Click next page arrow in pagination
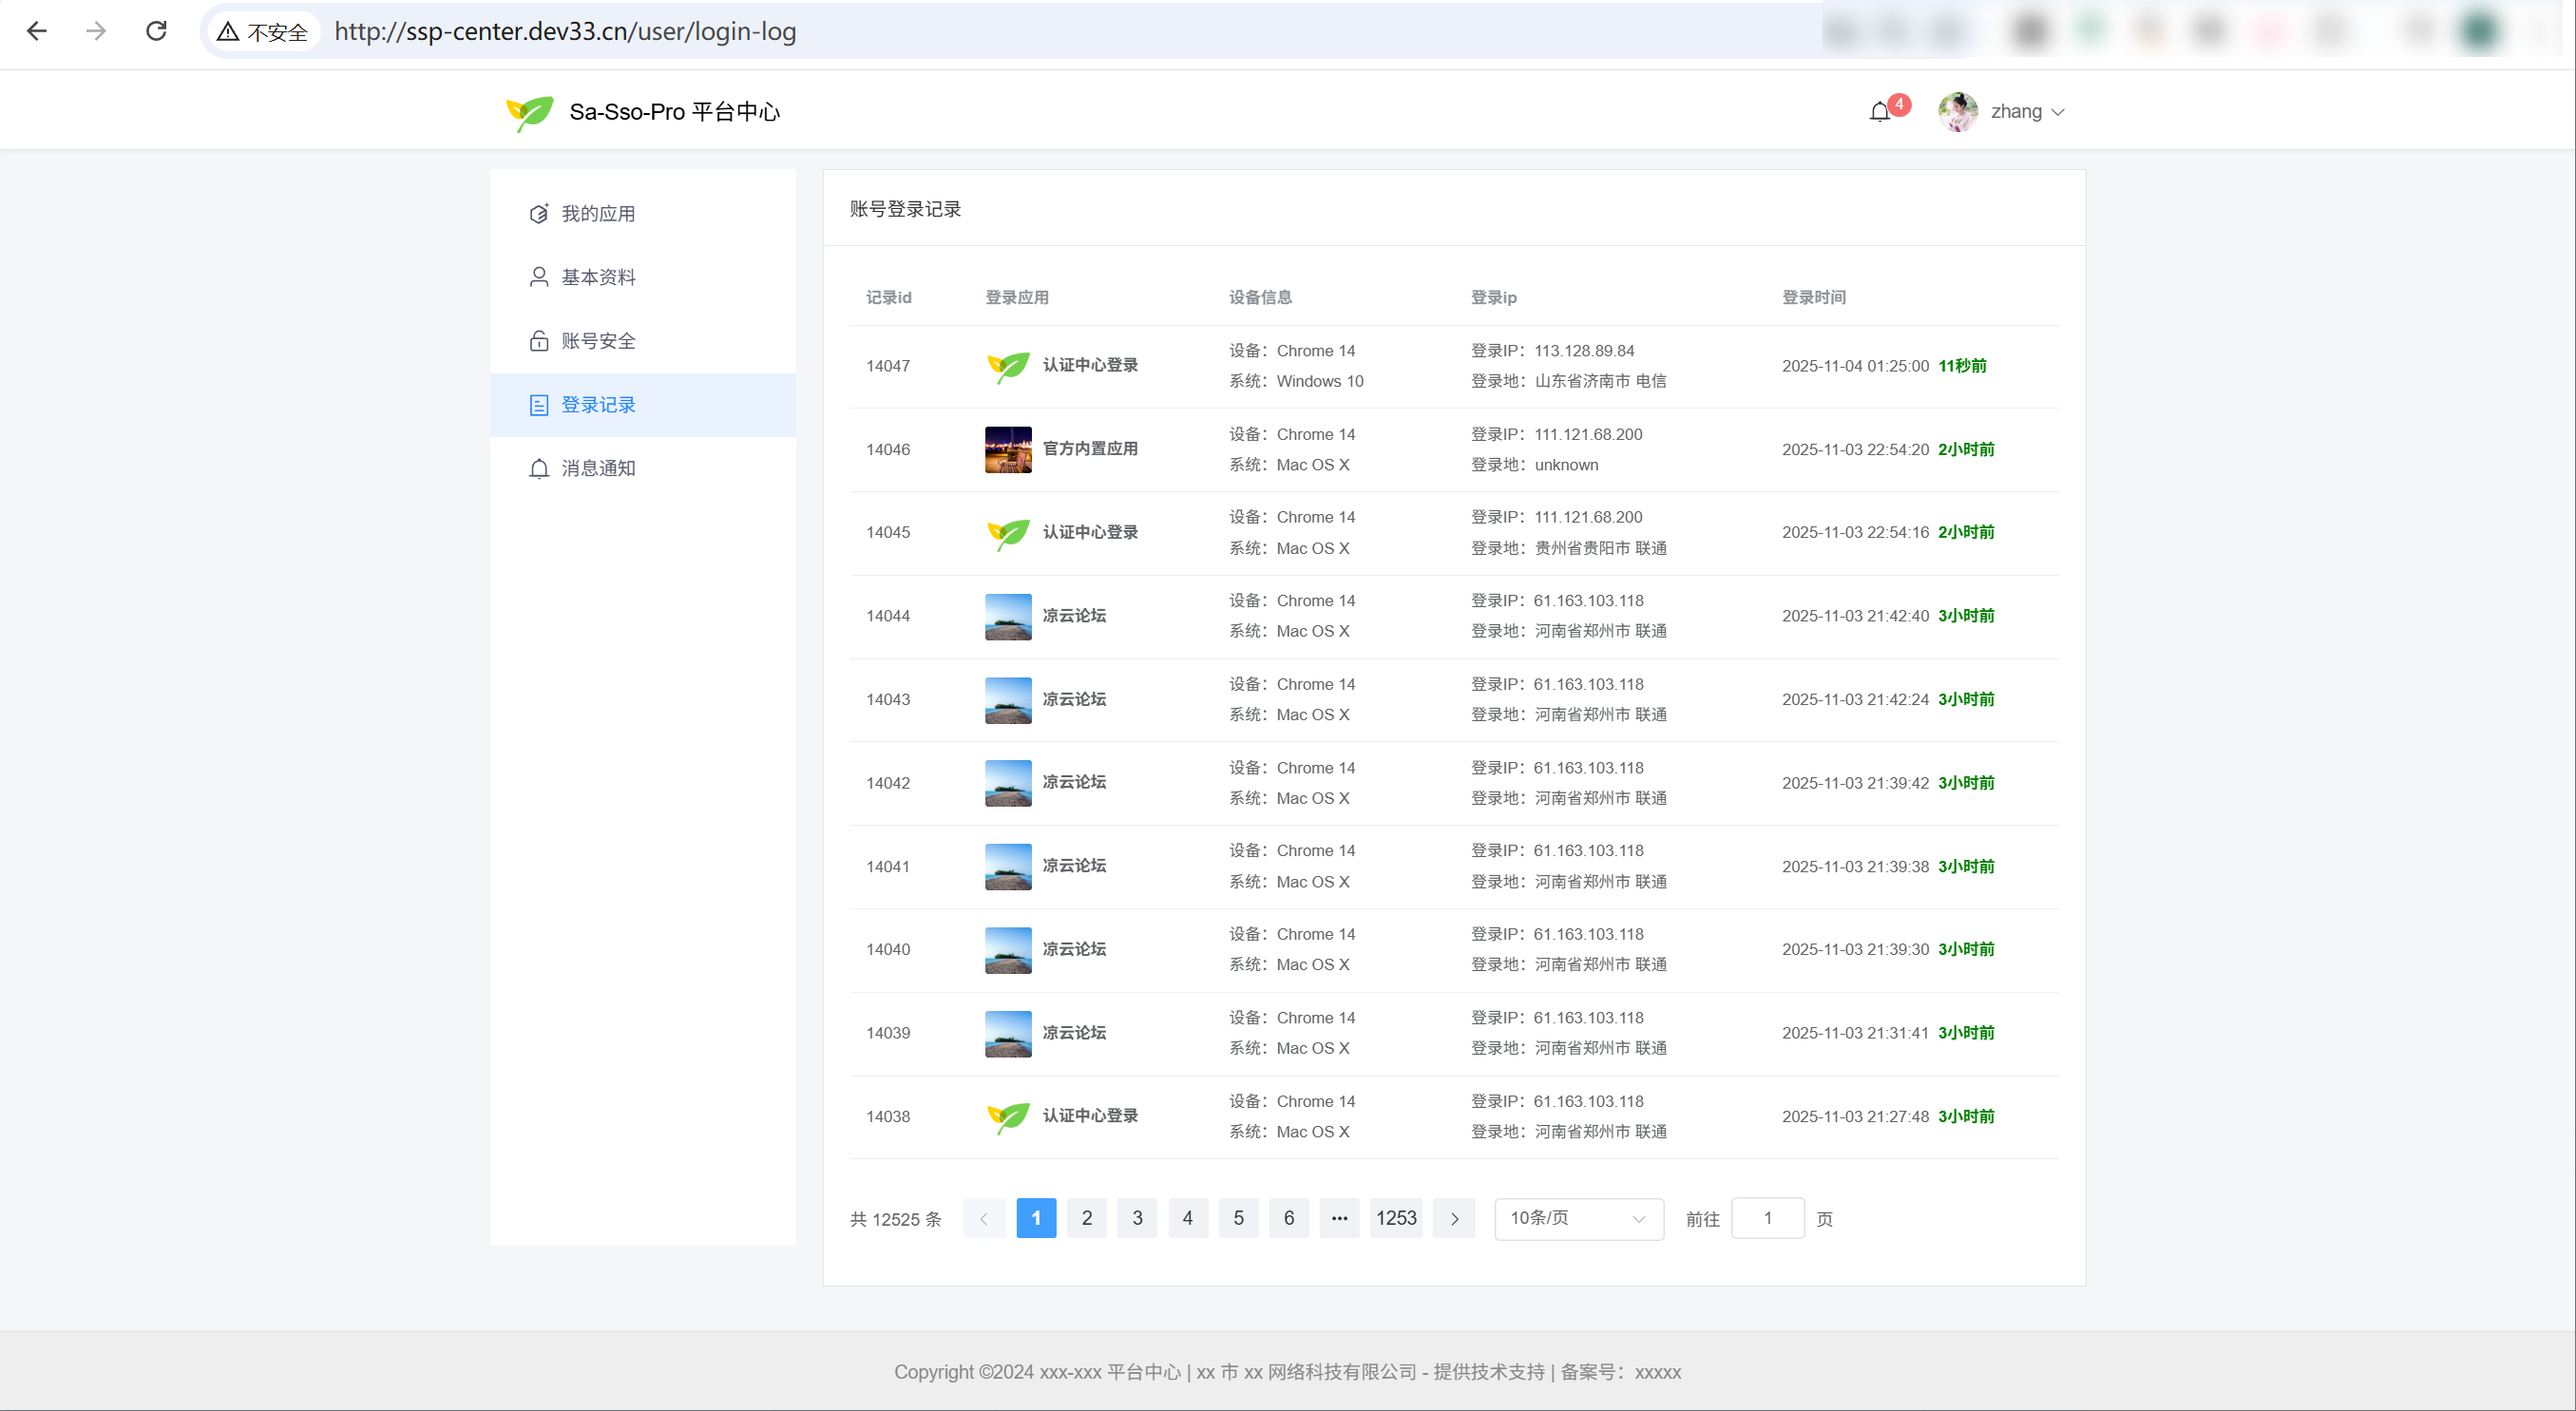The image size is (2576, 1411). click(x=1454, y=1218)
